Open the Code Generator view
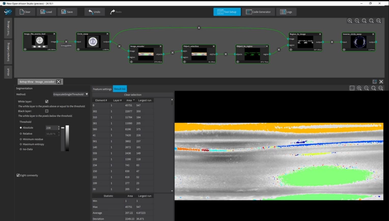This screenshot has width=389, height=221. 258,11
